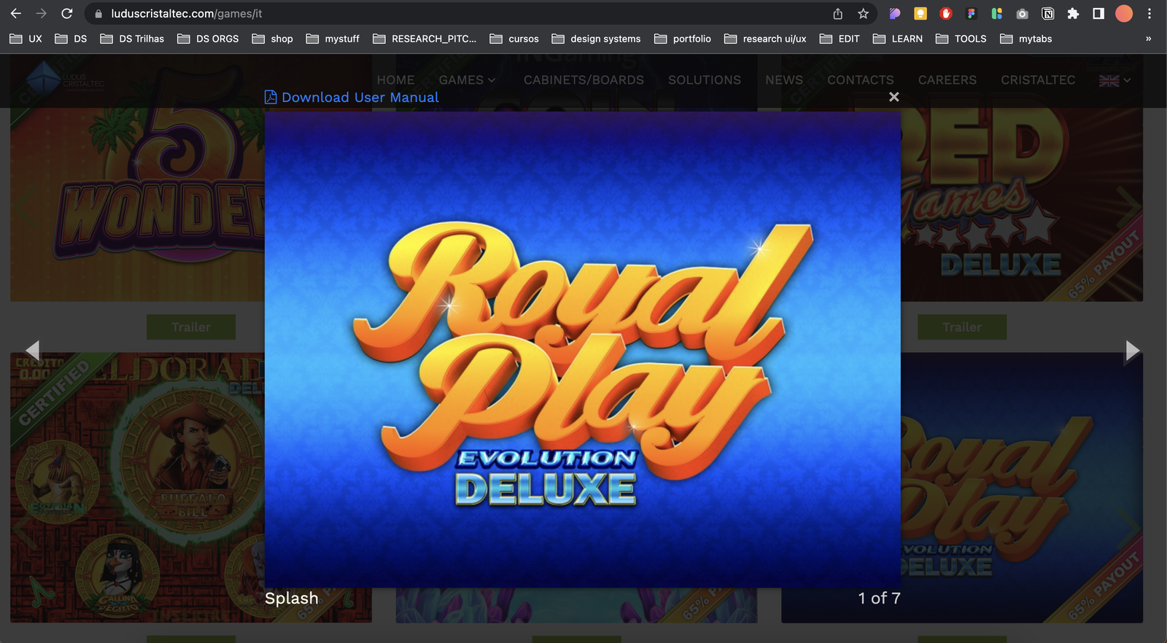This screenshot has height=643, width=1167.
Task: Open the HOME menu item
Action: tap(395, 80)
